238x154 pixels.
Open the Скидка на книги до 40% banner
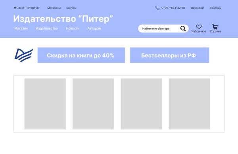tap(81, 55)
